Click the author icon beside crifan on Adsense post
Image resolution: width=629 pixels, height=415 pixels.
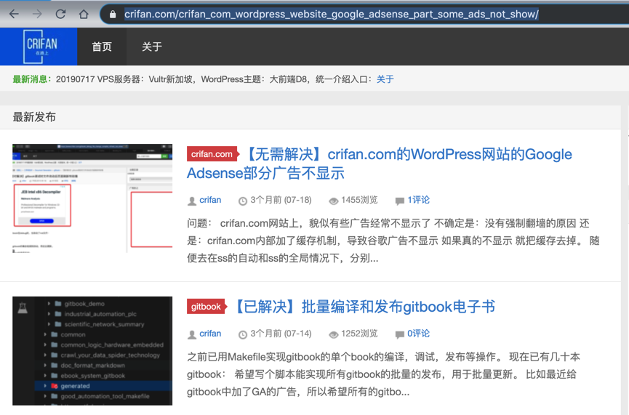(192, 201)
